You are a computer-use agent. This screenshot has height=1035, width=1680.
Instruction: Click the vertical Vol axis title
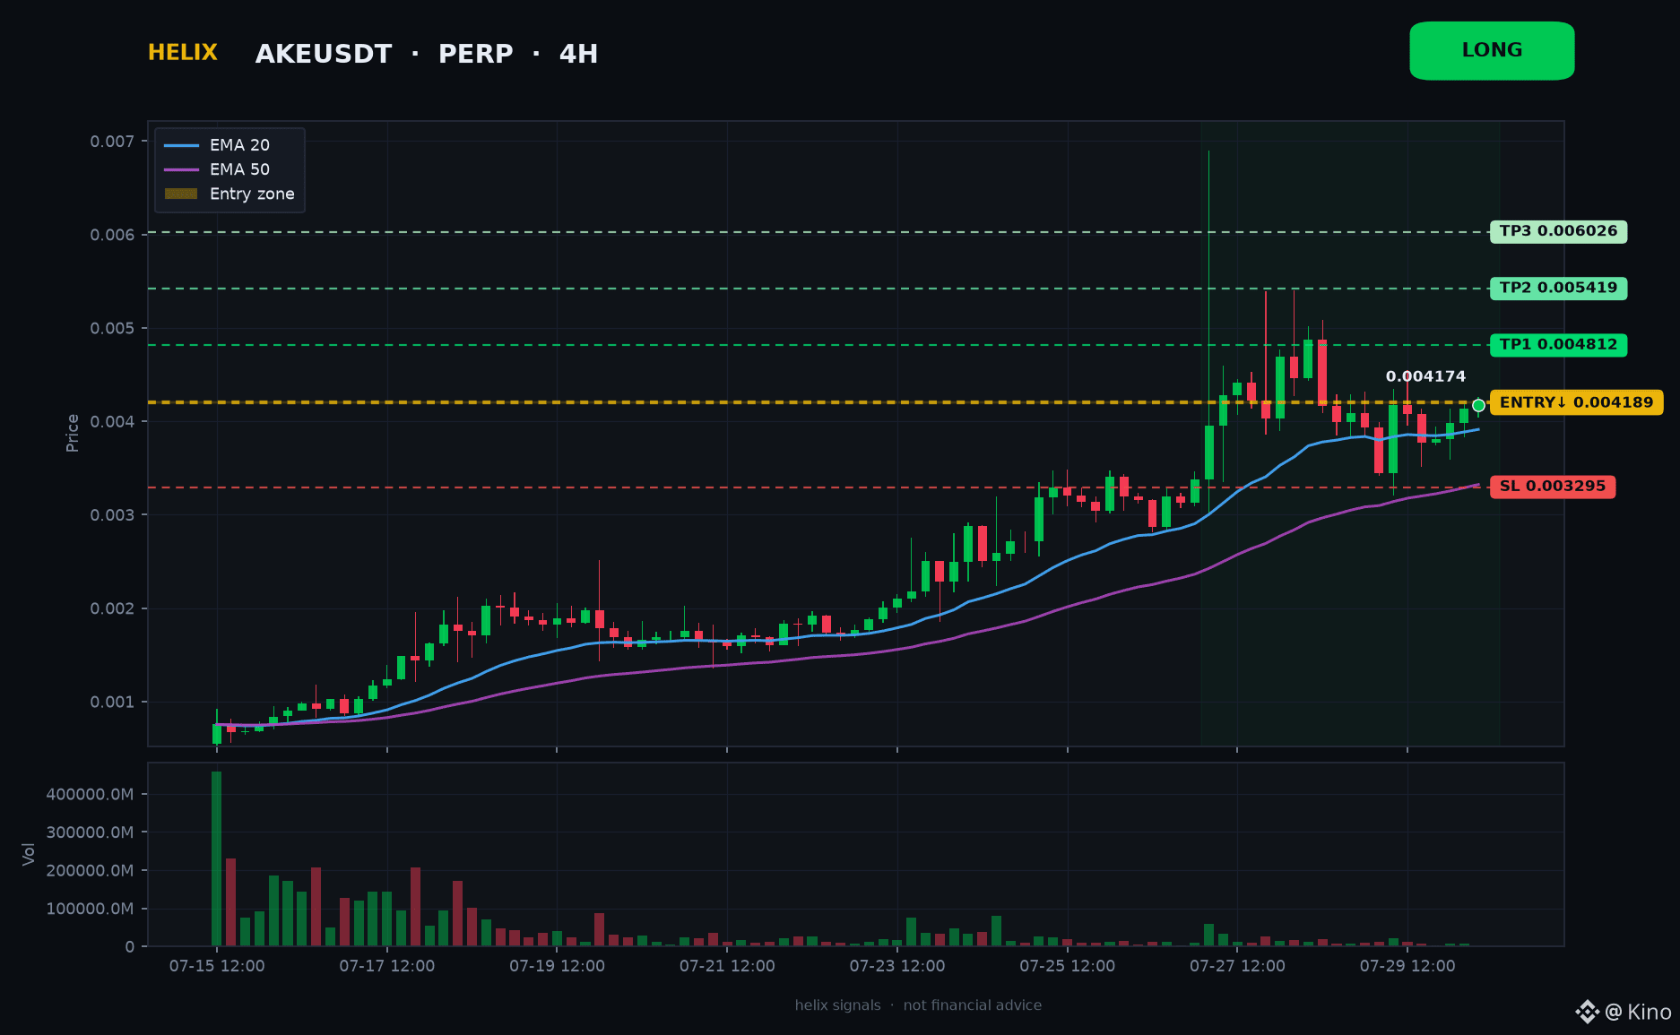pos(29,854)
